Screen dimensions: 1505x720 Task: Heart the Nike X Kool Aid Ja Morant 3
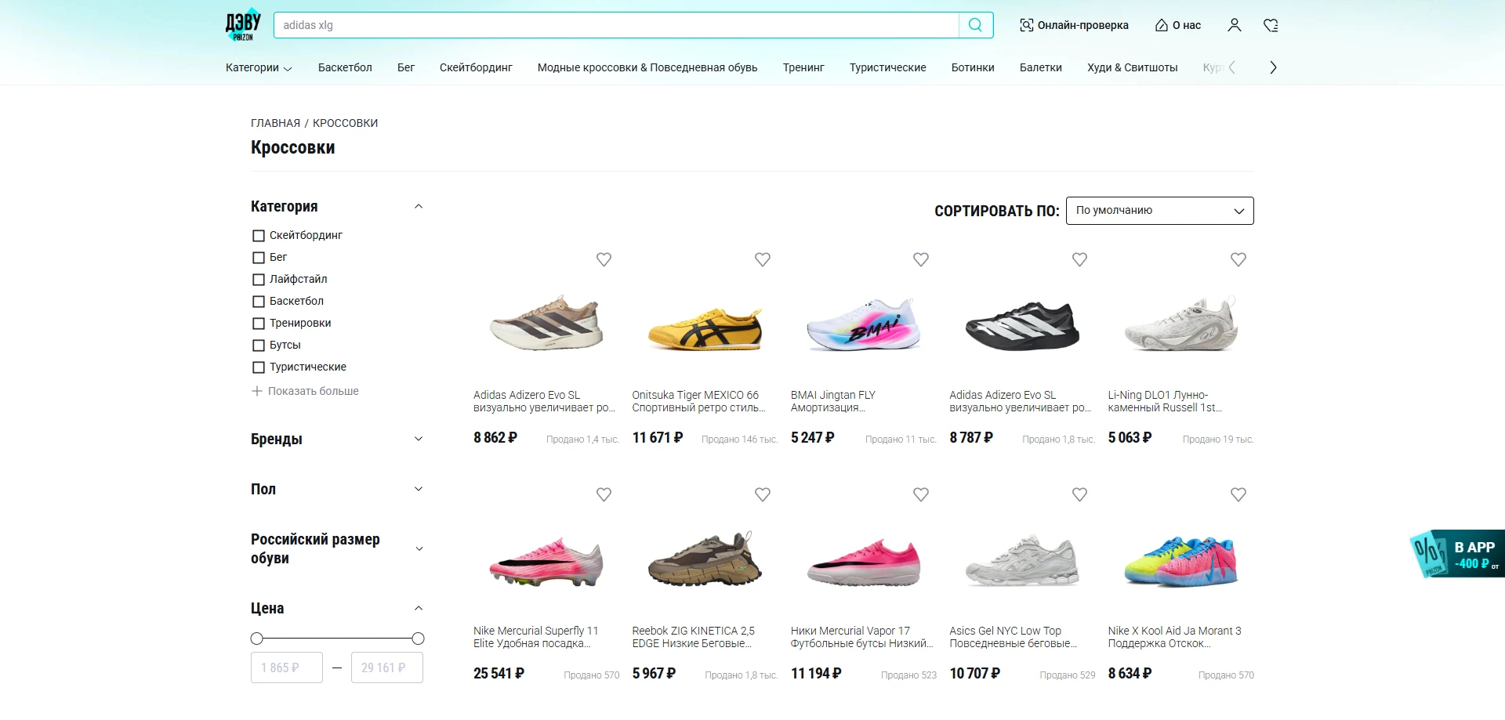tap(1238, 494)
